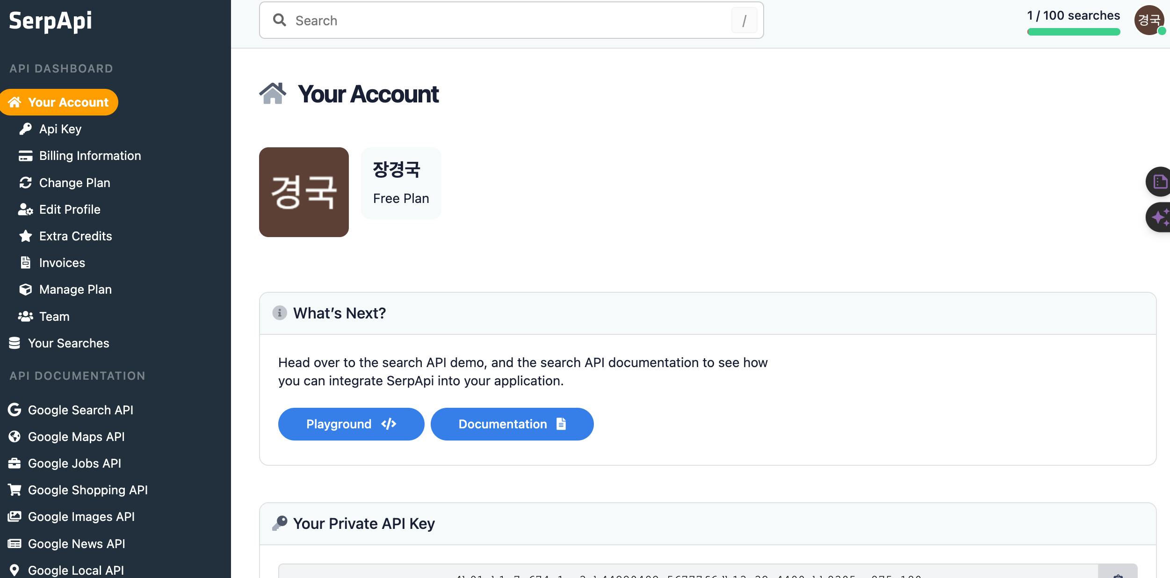Screen dimensions: 1170x578
Task: Click the large brown profile avatar
Action: (304, 192)
